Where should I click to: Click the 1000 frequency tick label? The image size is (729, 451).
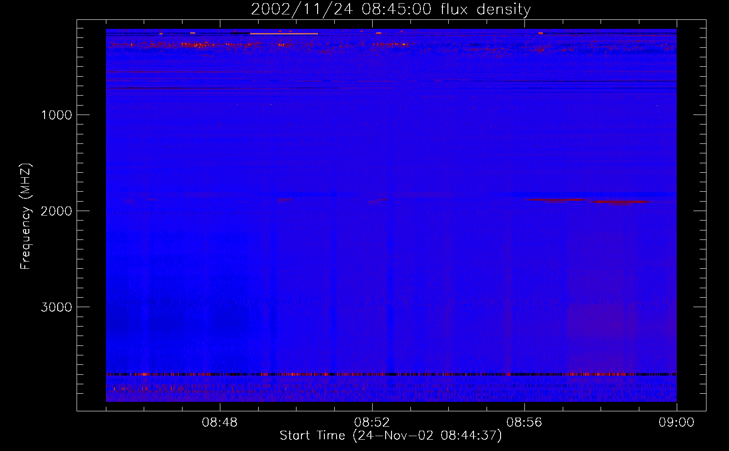(57, 115)
